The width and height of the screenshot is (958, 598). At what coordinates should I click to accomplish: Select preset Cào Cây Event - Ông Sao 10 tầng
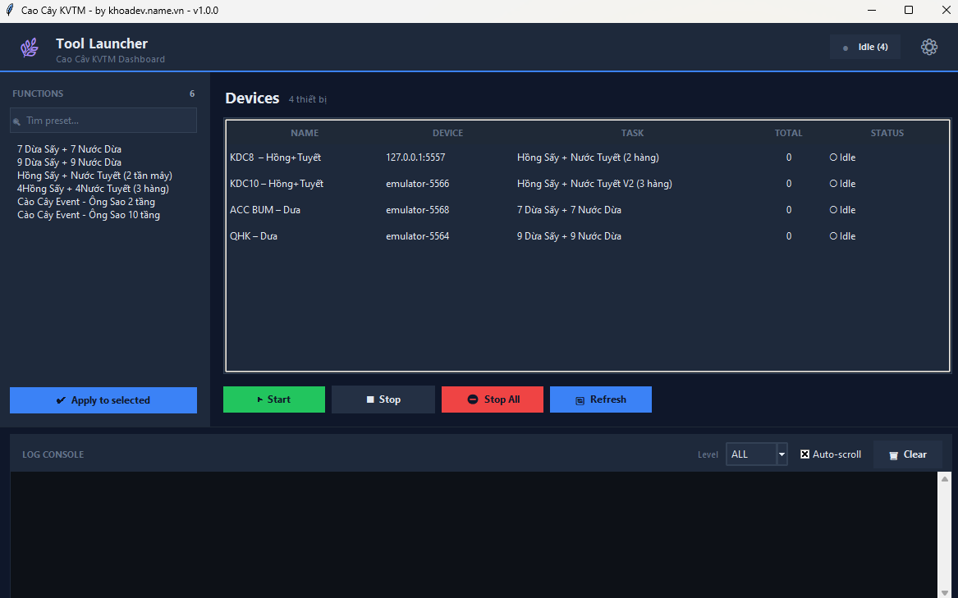click(x=89, y=215)
